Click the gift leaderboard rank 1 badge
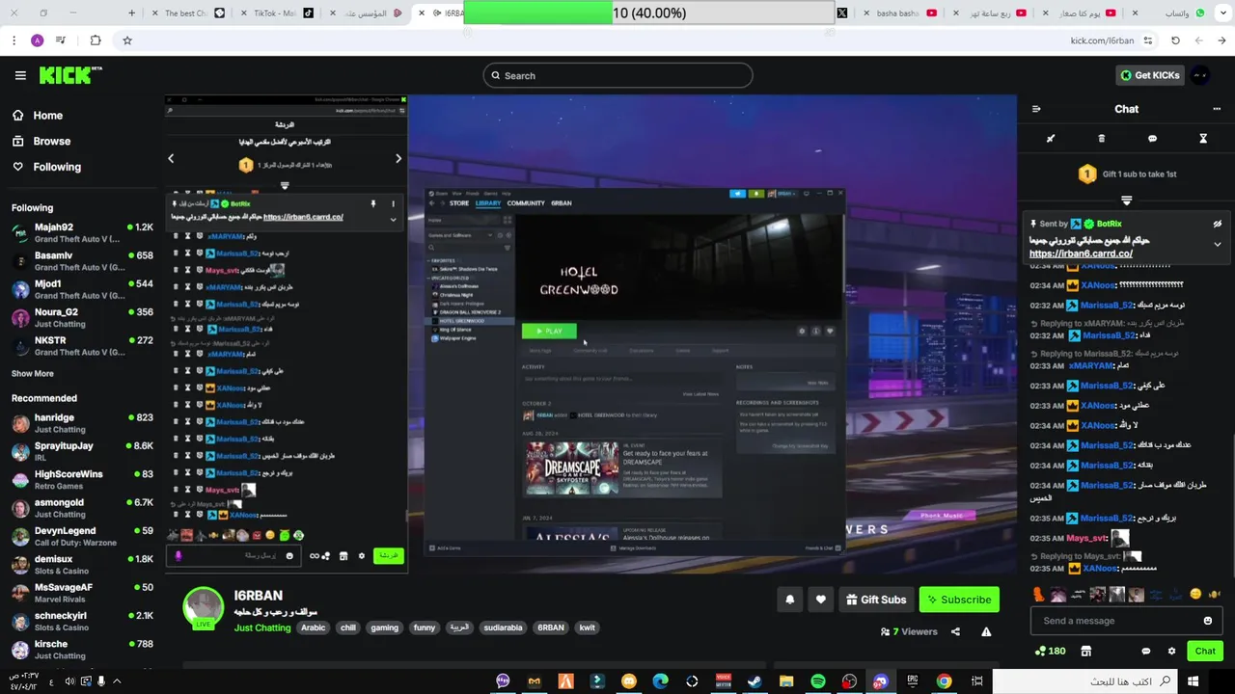This screenshot has height=694, width=1235. point(1087,174)
